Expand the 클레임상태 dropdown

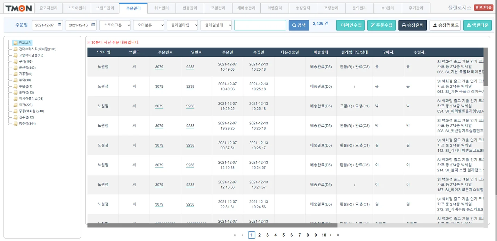point(216,25)
